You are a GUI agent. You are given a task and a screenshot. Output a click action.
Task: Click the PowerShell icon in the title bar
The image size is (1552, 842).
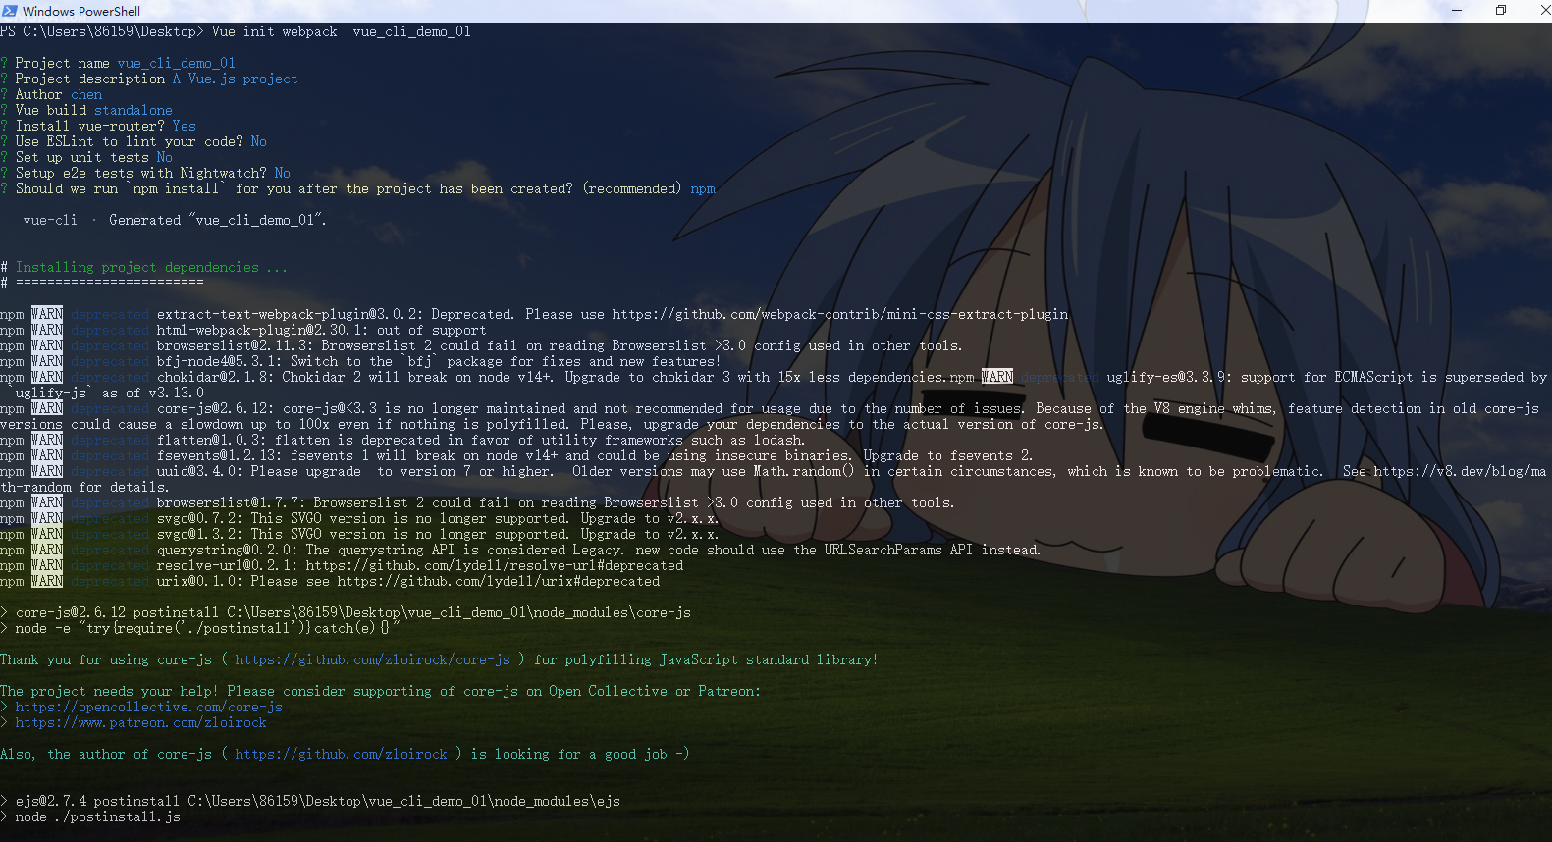[x=10, y=11]
